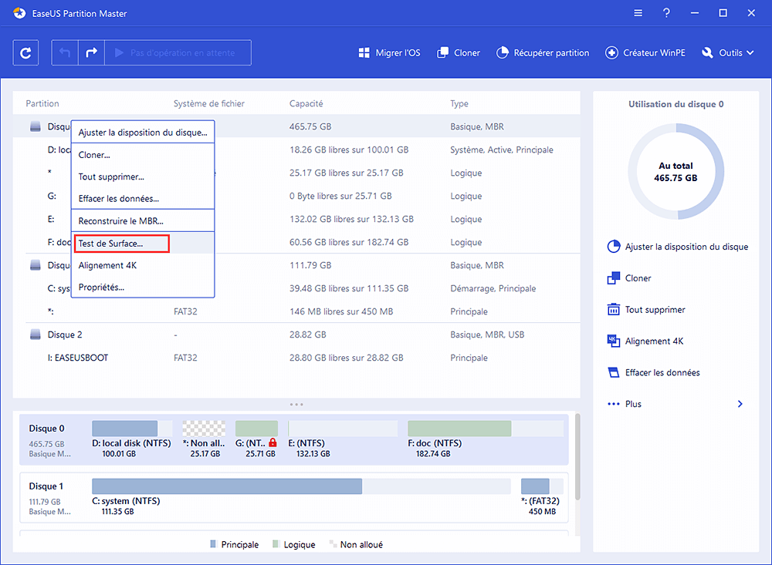Screen dimensions: 772x565
Task: Click the Créateur WinPE plus icon
Action: (611, 52)
